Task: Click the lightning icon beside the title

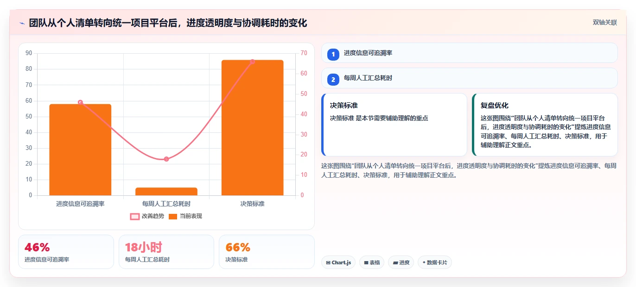Action: pos(22,23)
